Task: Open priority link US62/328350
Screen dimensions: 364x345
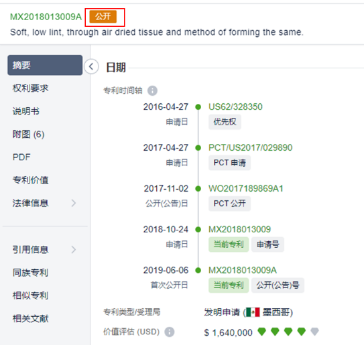Action: 235,107
